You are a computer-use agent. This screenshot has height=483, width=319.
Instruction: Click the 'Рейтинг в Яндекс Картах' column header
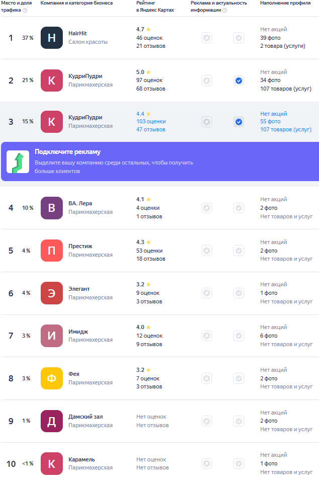155,7
